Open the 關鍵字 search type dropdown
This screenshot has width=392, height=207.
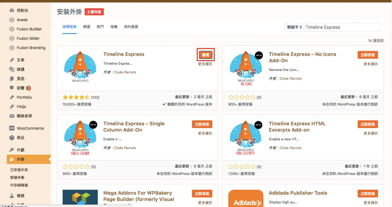click(294, 27)
